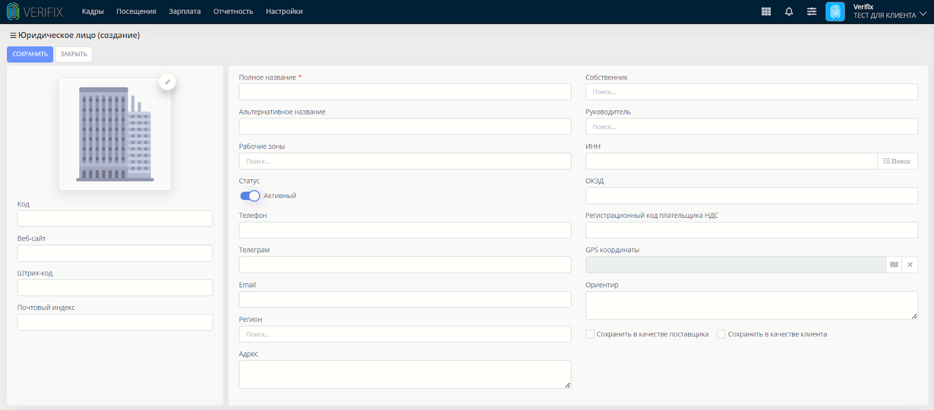Open the Отчетность menu

pyautogui.click(x=233, y=12)
